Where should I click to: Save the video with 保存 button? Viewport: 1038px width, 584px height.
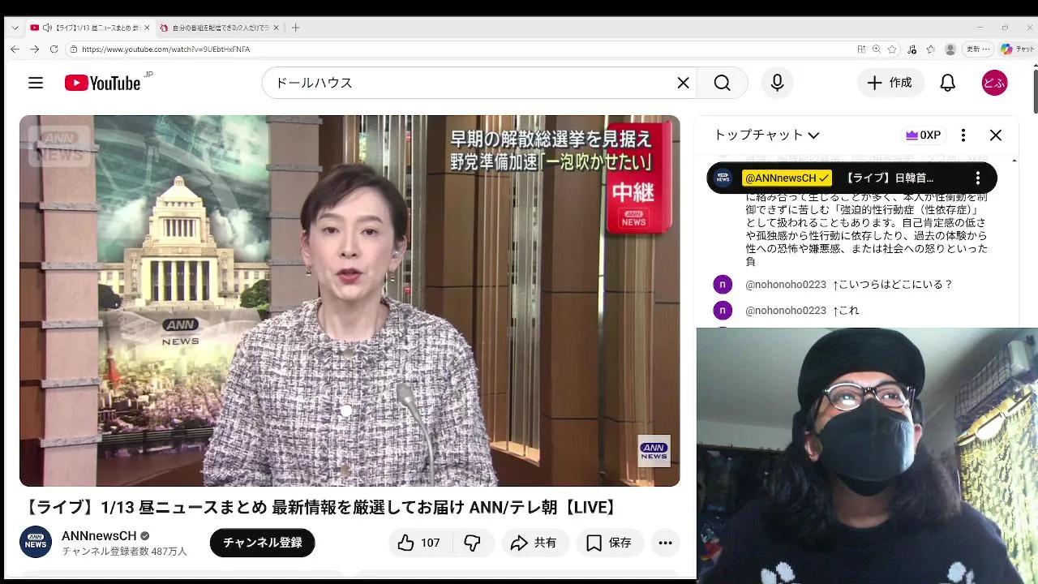tap(610, 543)
